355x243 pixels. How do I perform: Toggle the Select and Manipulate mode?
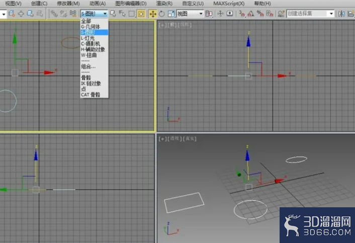point(220,14)
